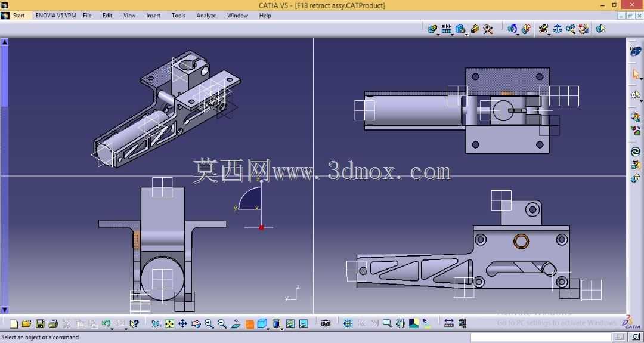Screen dimensions: 644x343
Task: Open a file with the folder icon
Action: [x=27, y=324]
